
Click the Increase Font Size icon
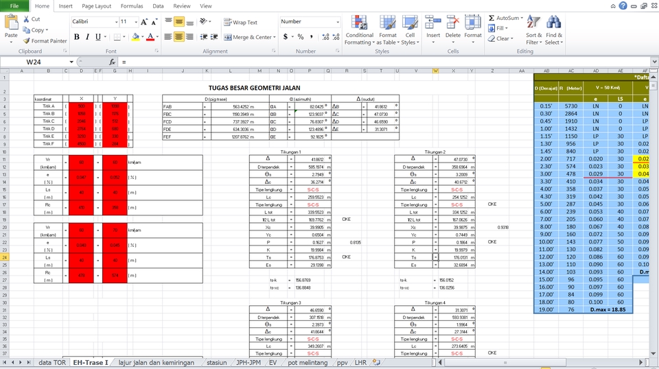(144, 21)
